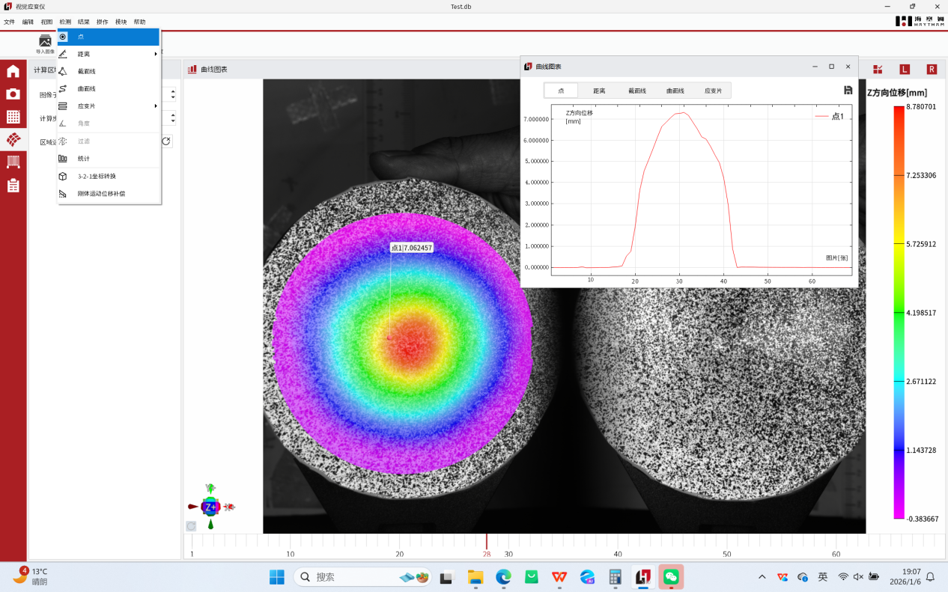948x592 pixels.
Task: Show hidden icons in system tray
Action: tap(762, 577)
